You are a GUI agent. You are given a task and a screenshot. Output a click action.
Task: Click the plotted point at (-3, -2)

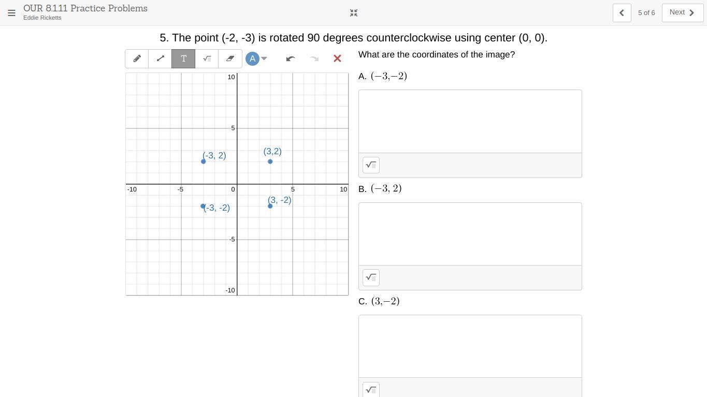pyautogui.click(x=203, y=206)
